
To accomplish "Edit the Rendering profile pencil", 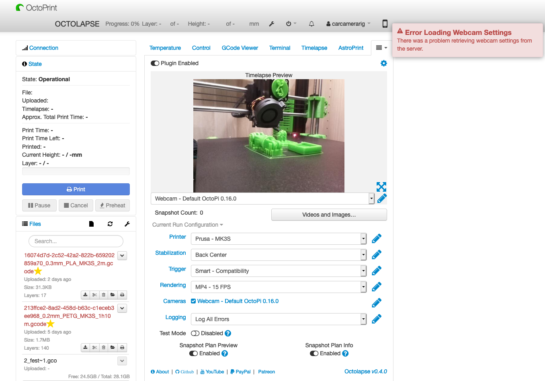I will tap(377, 287).
